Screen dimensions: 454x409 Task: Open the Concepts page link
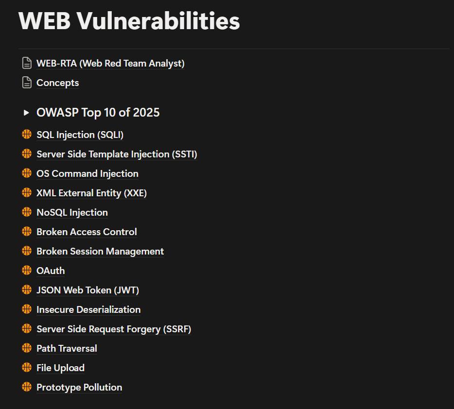pos(58,83)
